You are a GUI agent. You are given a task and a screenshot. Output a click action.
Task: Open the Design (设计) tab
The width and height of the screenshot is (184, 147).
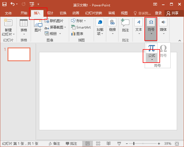[x=50, y=13]
